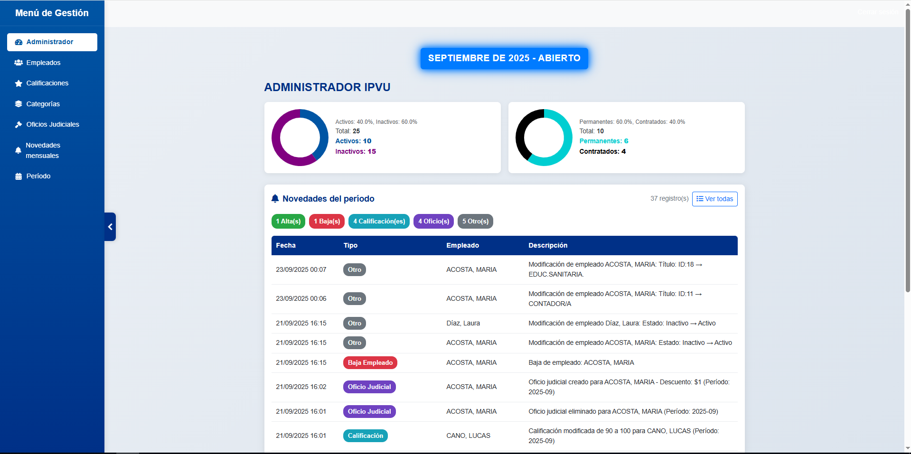
Task: Click the Baja Empleado type badge
Action: [370, 363]
